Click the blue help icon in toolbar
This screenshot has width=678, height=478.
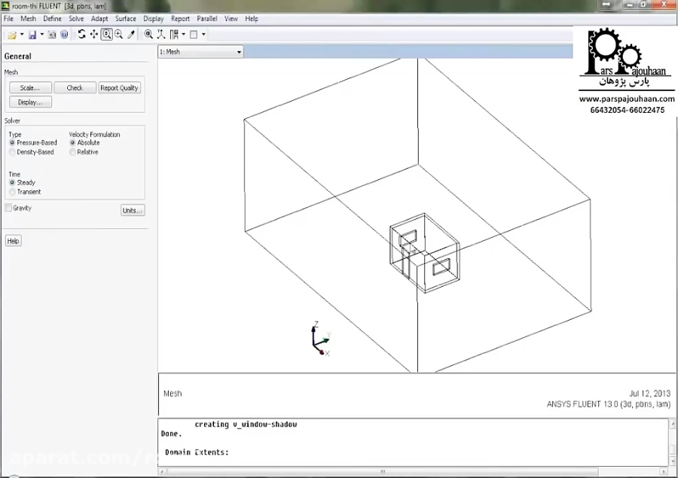pyautogui.click(x=64, y=35)
